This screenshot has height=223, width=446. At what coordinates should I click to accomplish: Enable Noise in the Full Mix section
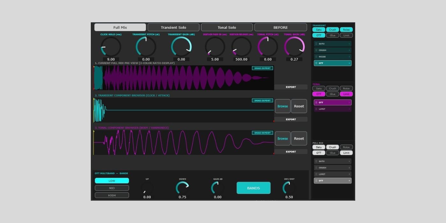coord(346,147)
